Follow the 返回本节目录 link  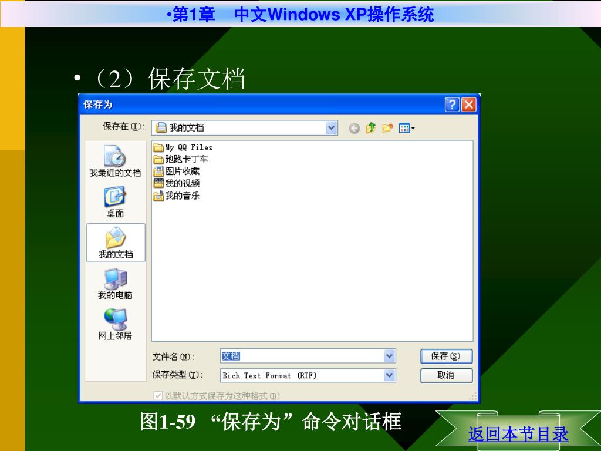point(518,434)
